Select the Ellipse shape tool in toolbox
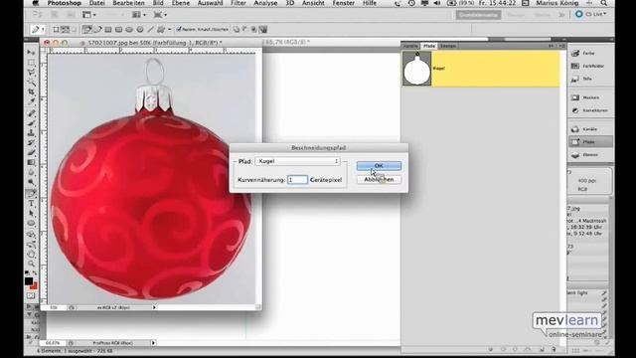The height and width of the screenshot is (358, 636). point(31,223)
